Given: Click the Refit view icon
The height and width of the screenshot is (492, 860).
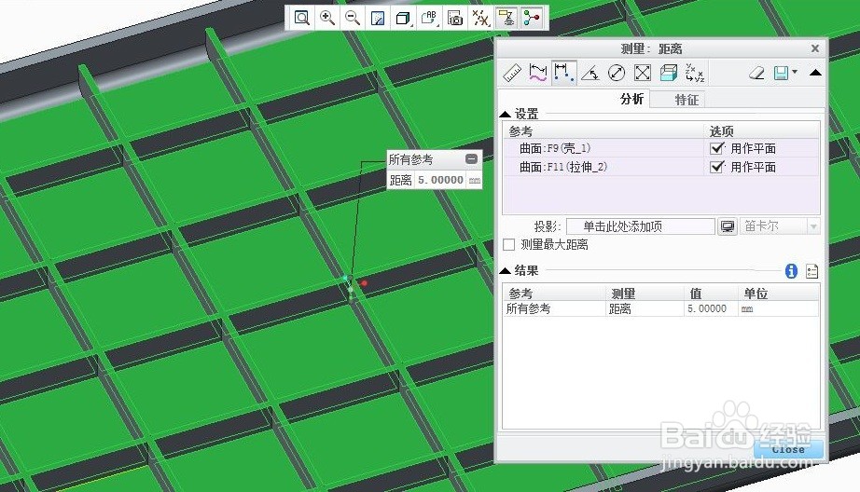Looking at the screenshot, I should point(301,18).
